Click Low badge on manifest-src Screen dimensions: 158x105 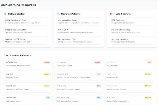[x=99, y=98]
